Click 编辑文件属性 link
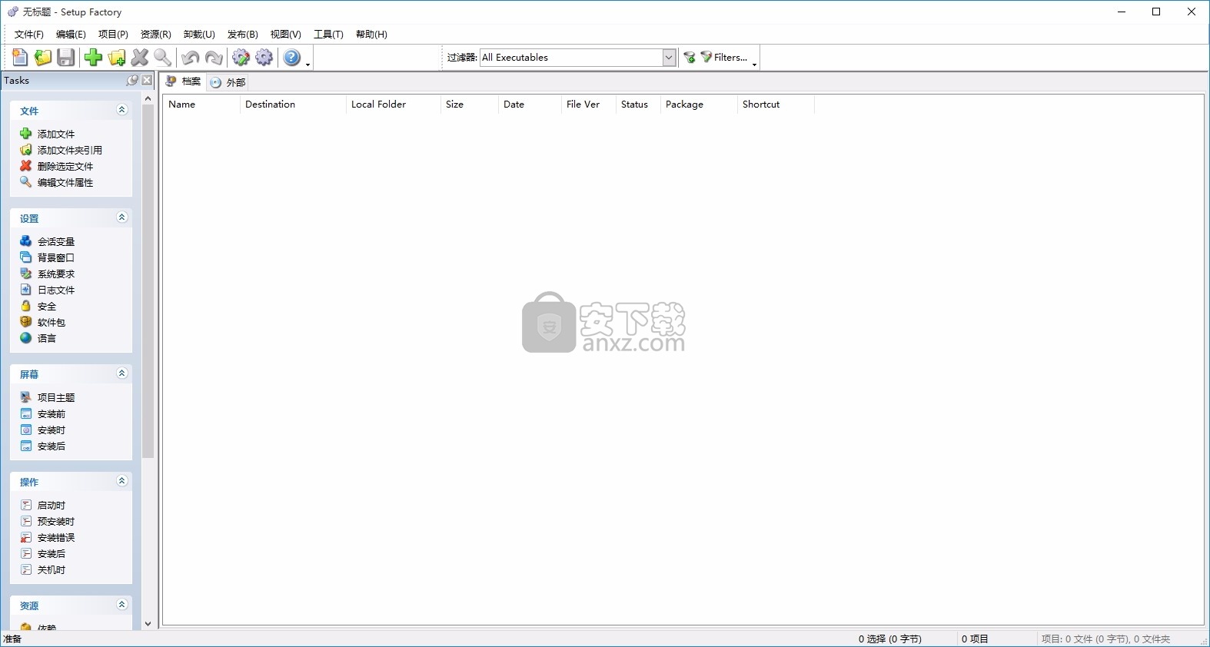The height and width of the screenshot is (647, 1210). pos(65,182)
